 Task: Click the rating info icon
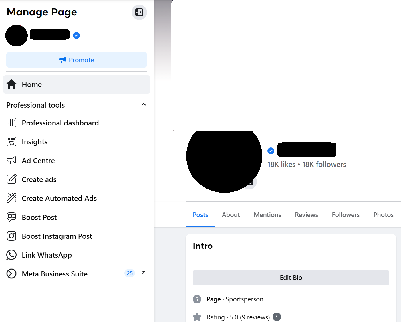tap(277, 317)
